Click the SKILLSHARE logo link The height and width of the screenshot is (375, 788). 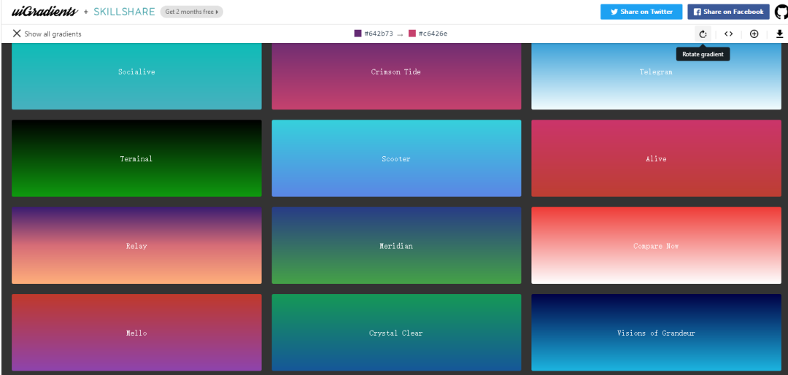(x=124, y=12)
